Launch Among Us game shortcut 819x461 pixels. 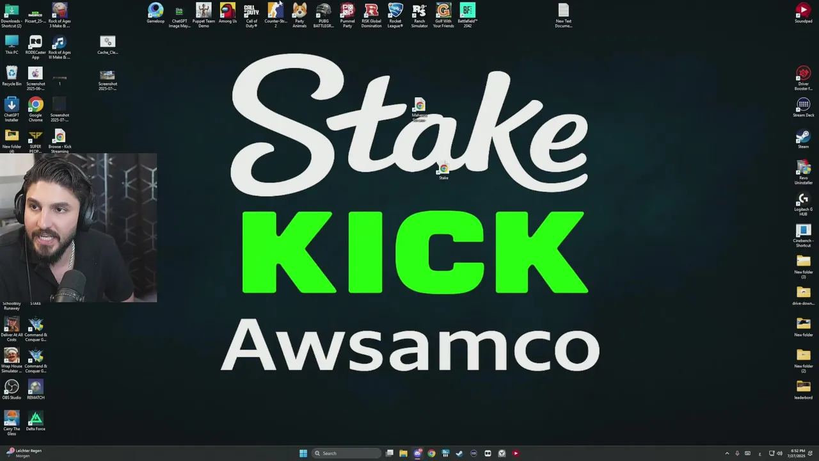point(227,13)
